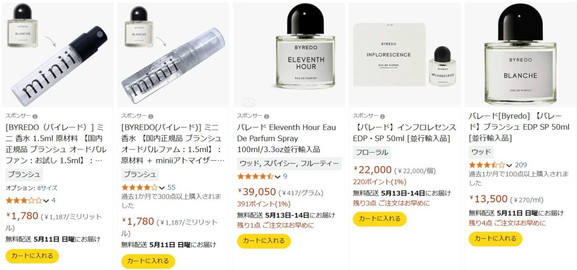Add Eleventh Hour perfume to cart
The height and width of the screenshot is (270, 577).
tap(264, 241)
